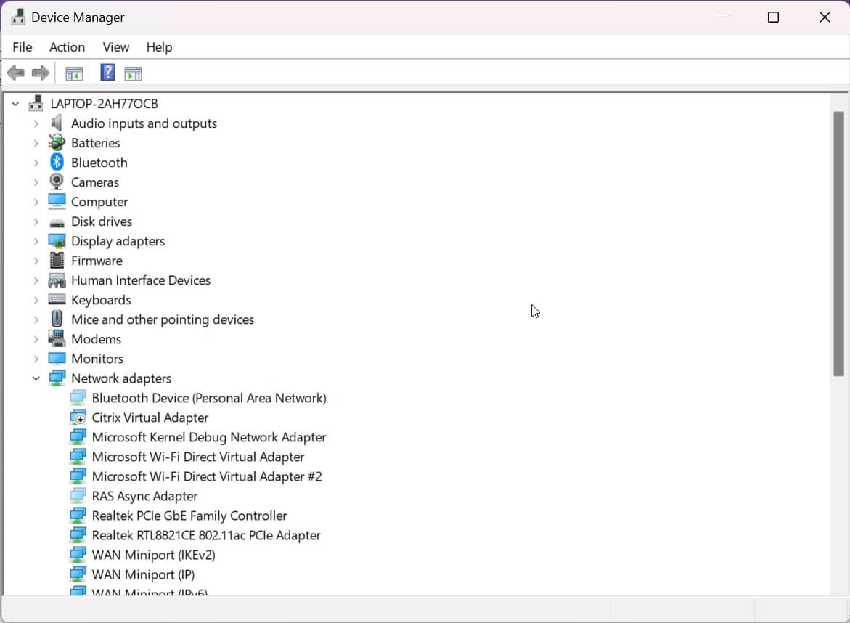Expand the Display adapters category

coord(36,241)
